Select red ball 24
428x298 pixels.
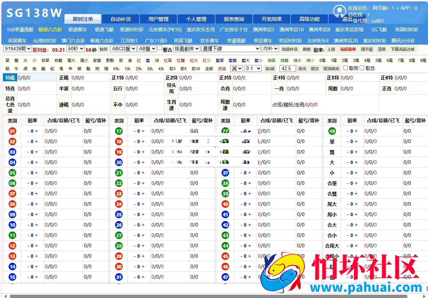pyautogui.click(x=119, y=204)
